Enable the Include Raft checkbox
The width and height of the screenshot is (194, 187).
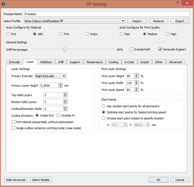click(x=132, y=49)
